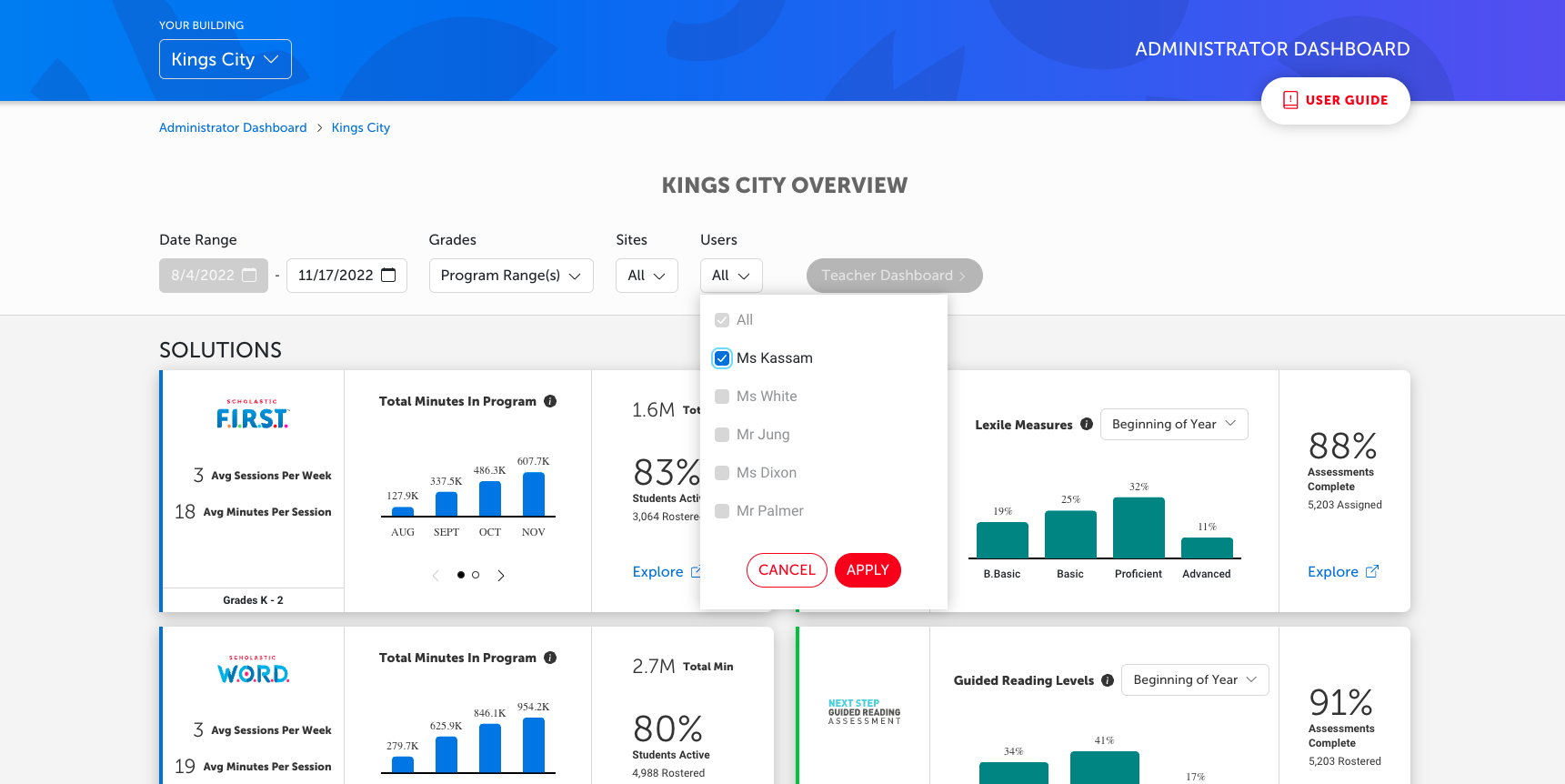The width and height of the screenshot is (1565, 784).
Task: Click the 41% bar in Guided Reading chart
Action: (x=1105, y=768)
